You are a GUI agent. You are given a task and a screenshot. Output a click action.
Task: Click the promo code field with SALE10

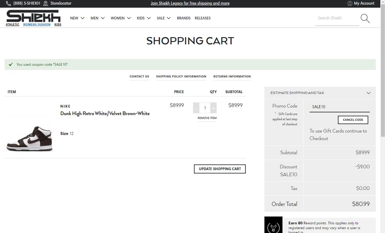[339, 107]
